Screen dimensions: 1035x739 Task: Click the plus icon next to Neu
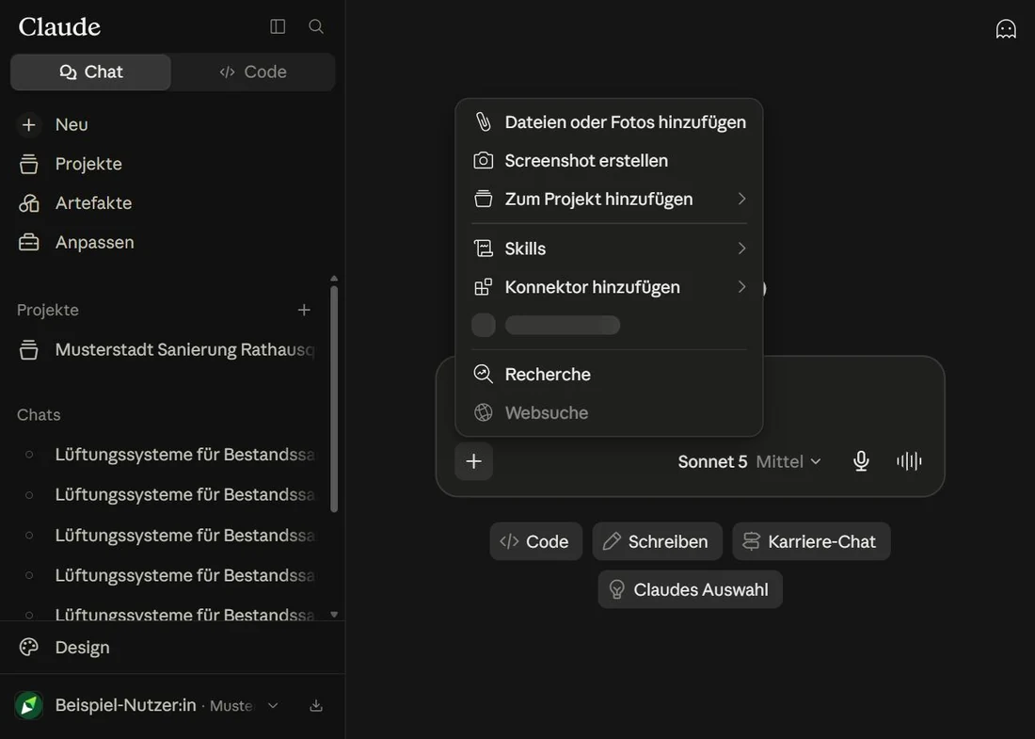(29, 125)
